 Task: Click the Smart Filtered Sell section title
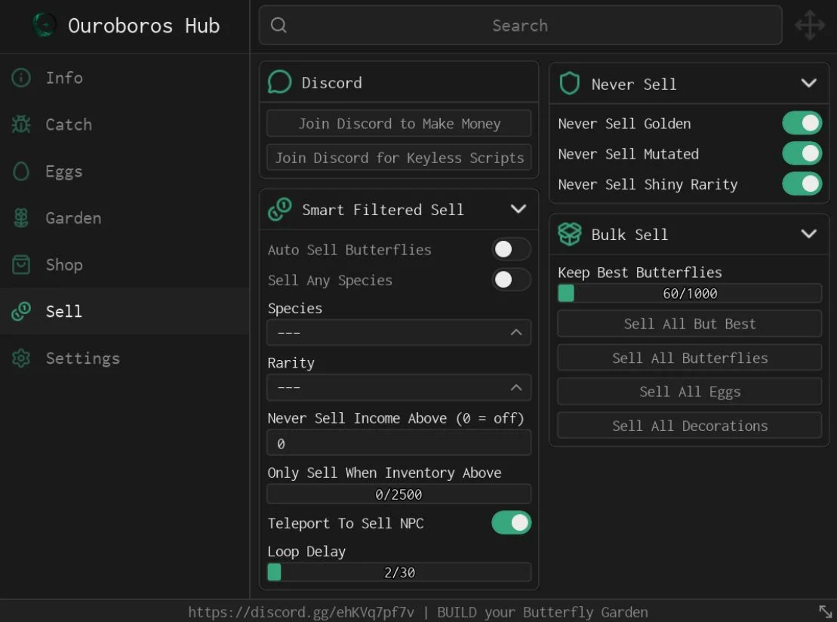(383, 210)
